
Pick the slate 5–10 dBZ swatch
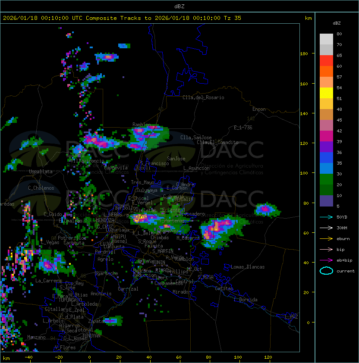tap(326, 201)
